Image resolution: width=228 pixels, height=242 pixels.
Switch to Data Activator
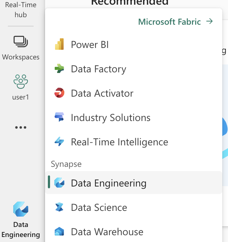(134, 93)
